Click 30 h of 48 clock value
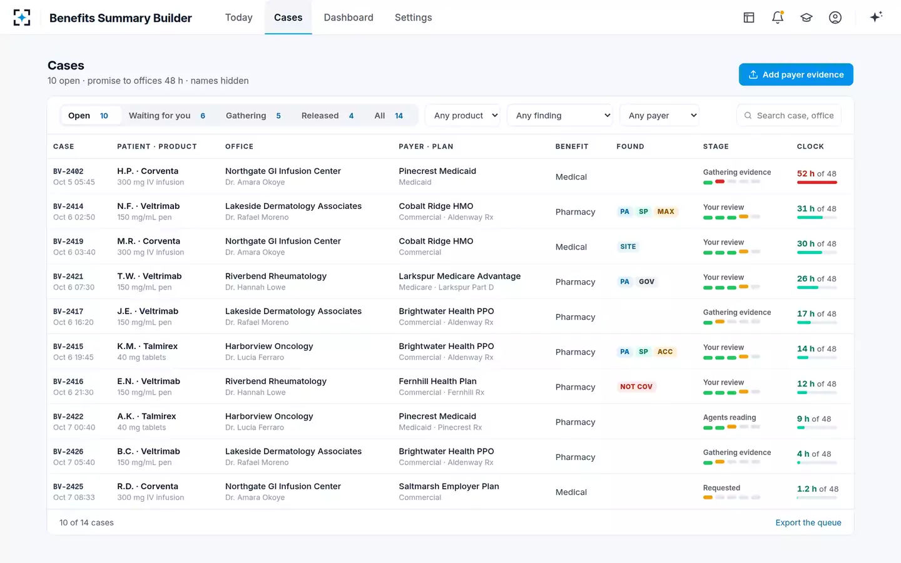901x563 pixels. [x=817, y=244]
